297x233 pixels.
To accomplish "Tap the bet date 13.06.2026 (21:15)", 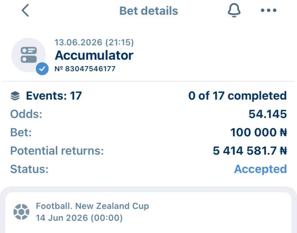I will (x=94, y=42).
